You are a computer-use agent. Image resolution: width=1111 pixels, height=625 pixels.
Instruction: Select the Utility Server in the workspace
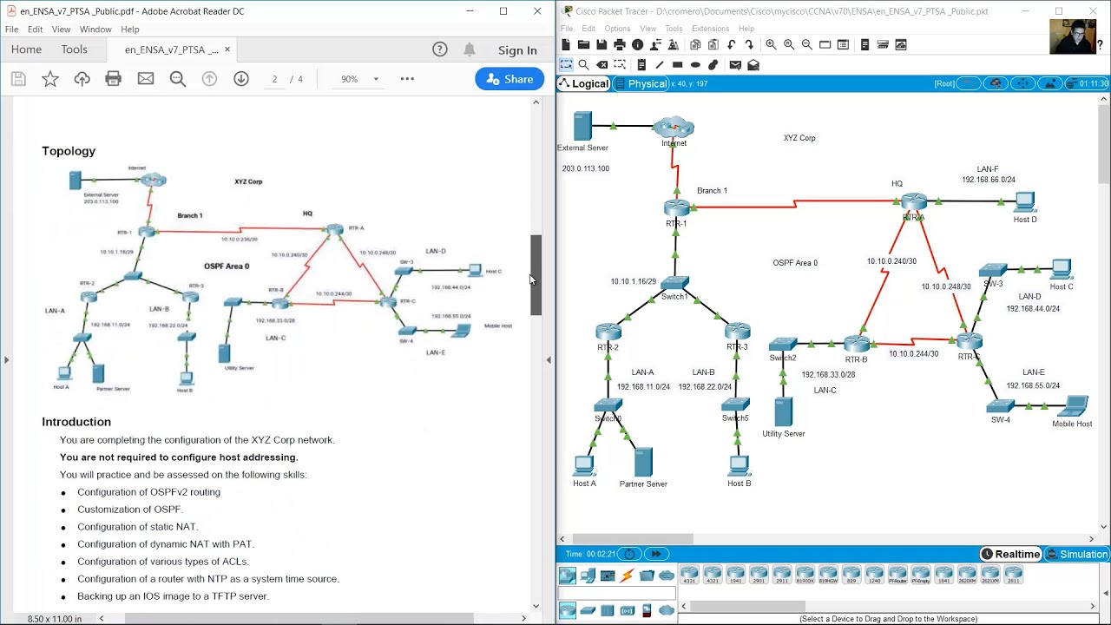click(784, 411)
